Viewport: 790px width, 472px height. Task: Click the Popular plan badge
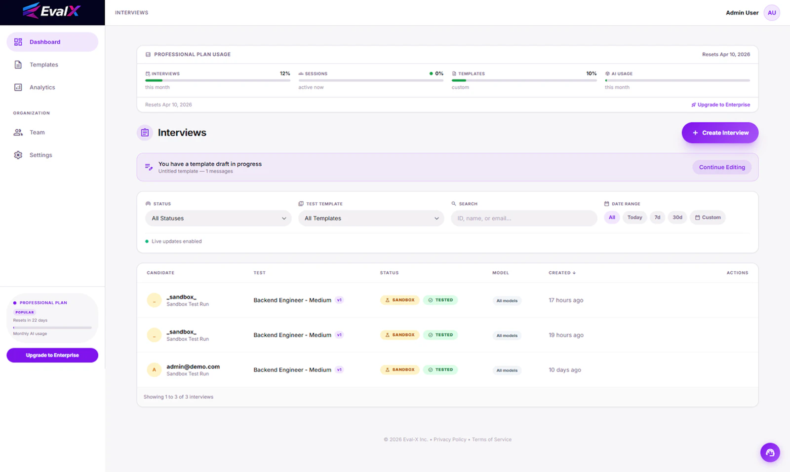tap(25, 312)
